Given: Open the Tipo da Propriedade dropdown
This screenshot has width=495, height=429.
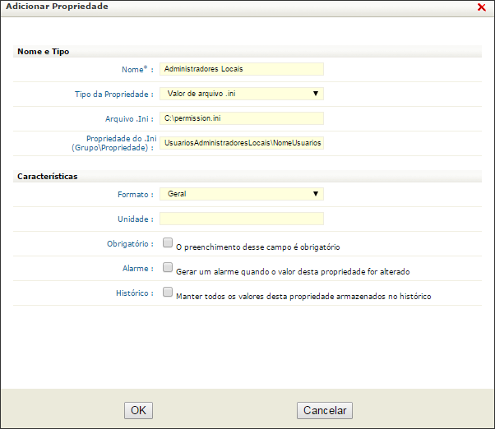Looking at the screenshot, I should coord(242,94).
